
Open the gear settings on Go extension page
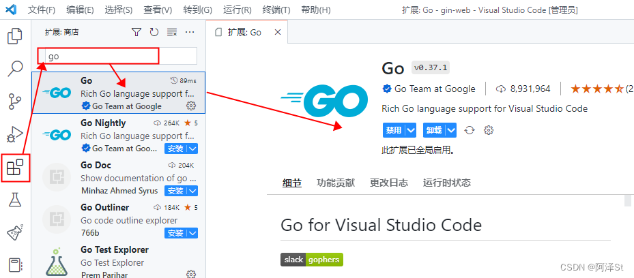489,130
